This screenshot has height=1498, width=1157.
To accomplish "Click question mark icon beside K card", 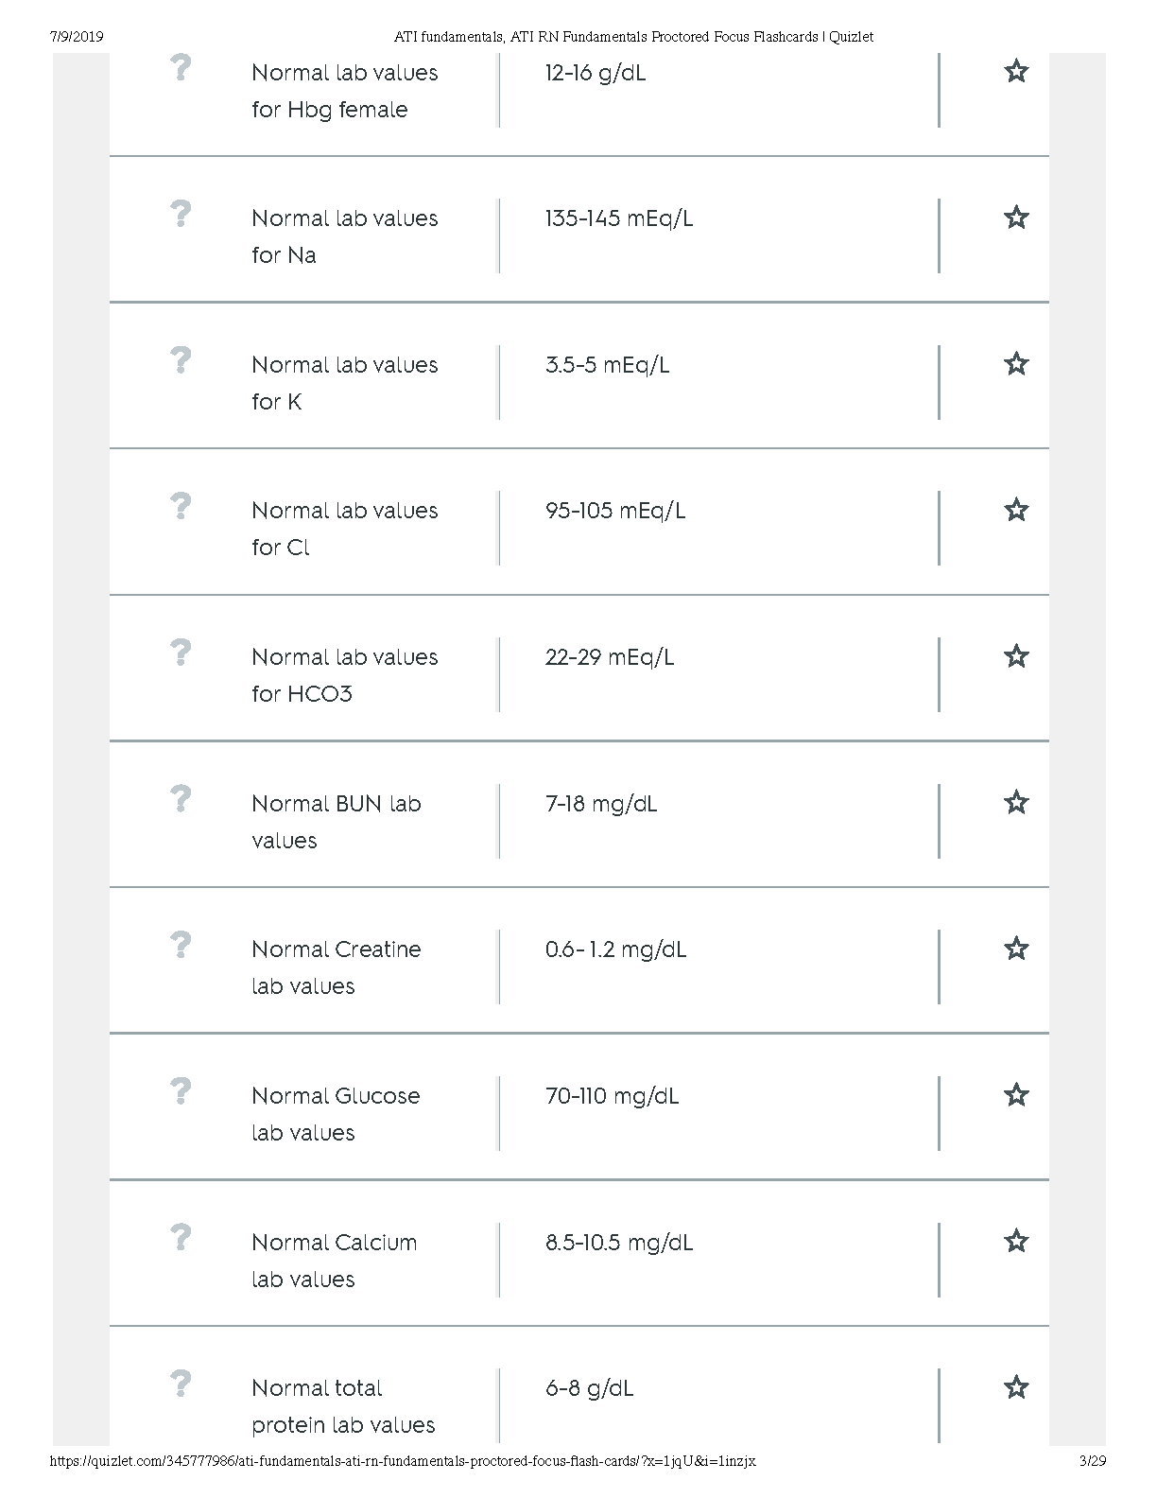I will [181, 360].
